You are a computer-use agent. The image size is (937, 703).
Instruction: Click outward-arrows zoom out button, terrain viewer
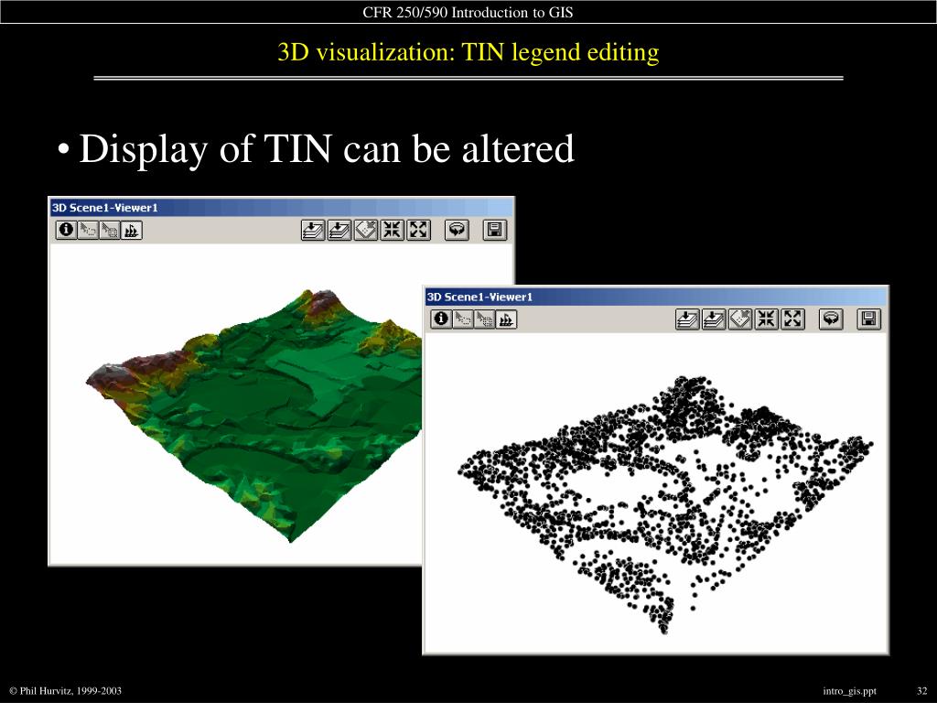point(418,230)
